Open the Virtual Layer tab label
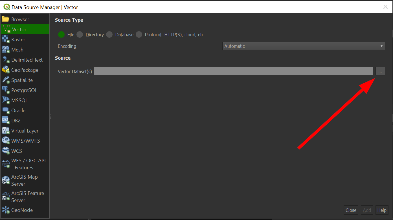393x220 pixels. click(25, 131)
